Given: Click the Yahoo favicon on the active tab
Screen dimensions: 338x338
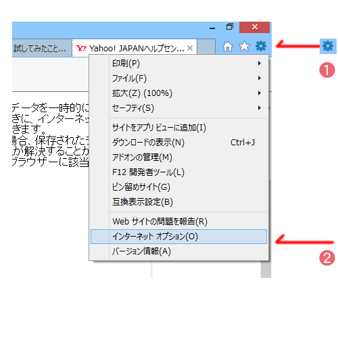Looking at the screenshot, I should pos(81,48).
